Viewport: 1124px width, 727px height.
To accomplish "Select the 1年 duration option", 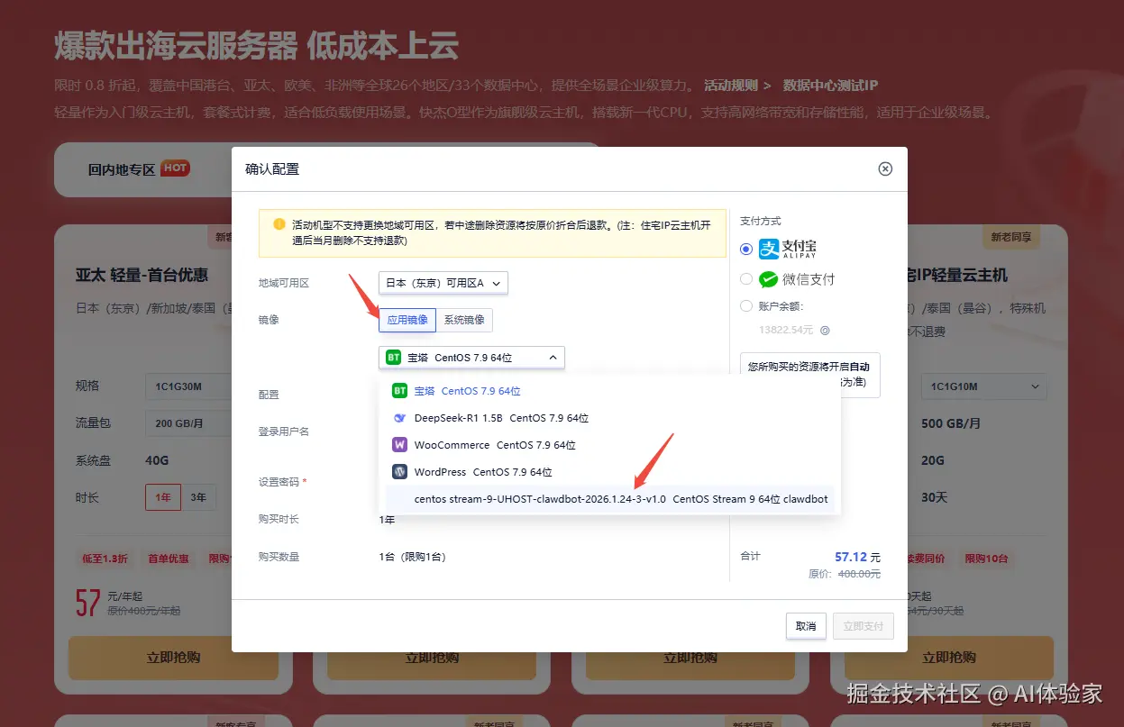I will coord(163,497).
